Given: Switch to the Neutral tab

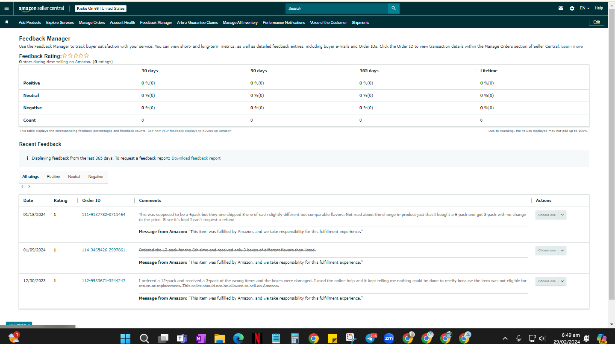Looking at the screenshot, I should coord(74,177).
